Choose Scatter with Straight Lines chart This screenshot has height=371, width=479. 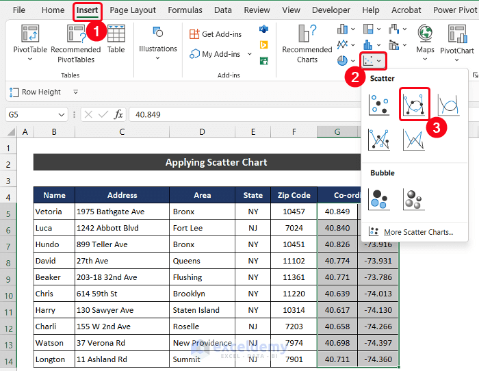(x=413, y=139)
